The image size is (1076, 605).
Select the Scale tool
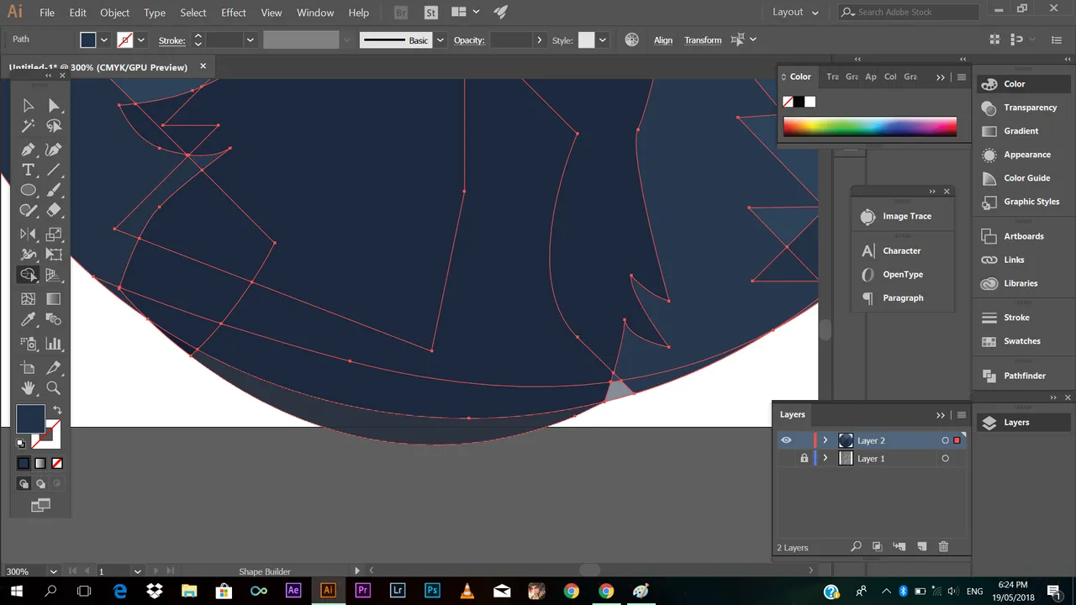[54, 234]
